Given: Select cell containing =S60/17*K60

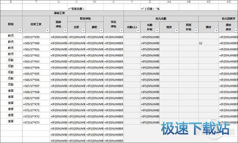Looking at the screenshot, I should [36, 42].
